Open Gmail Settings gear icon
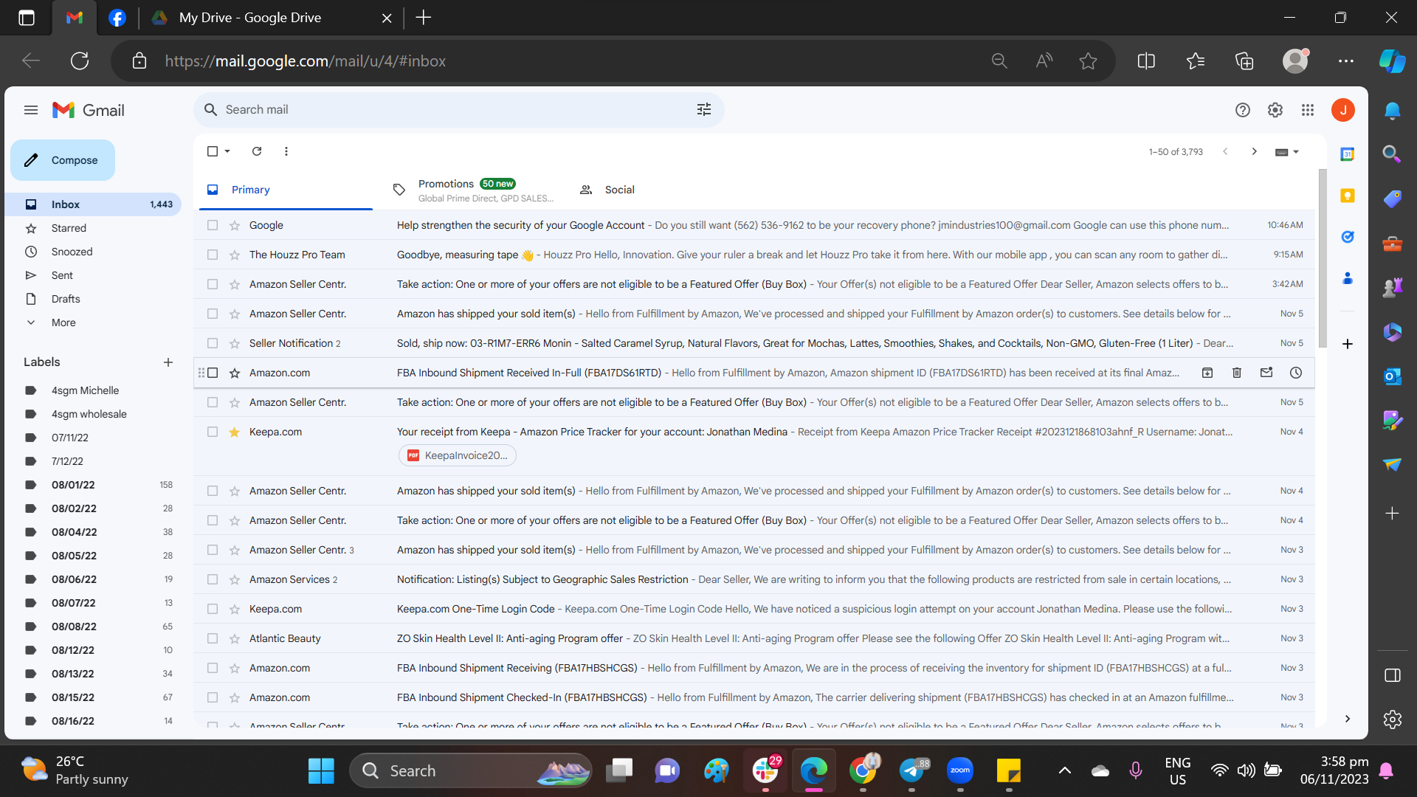Image resolution: width=1417 pixels, height=797 pixels. click(x=1275, y=110)
